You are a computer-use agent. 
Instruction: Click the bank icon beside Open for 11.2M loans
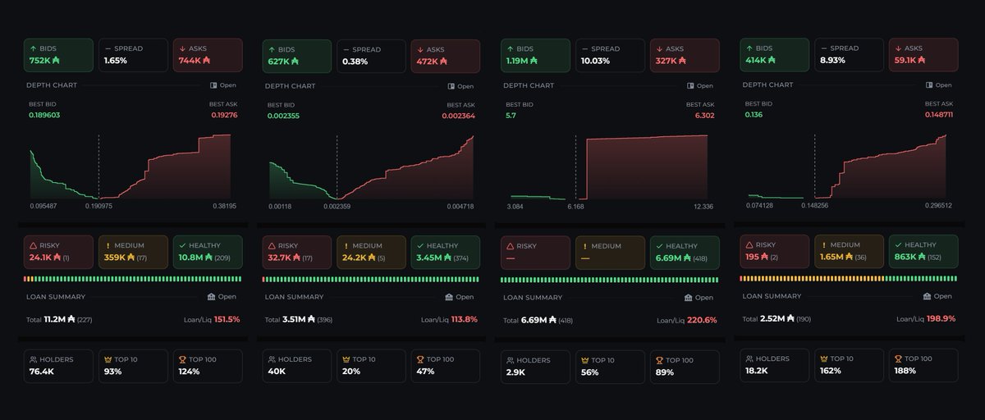coord(212,297)
